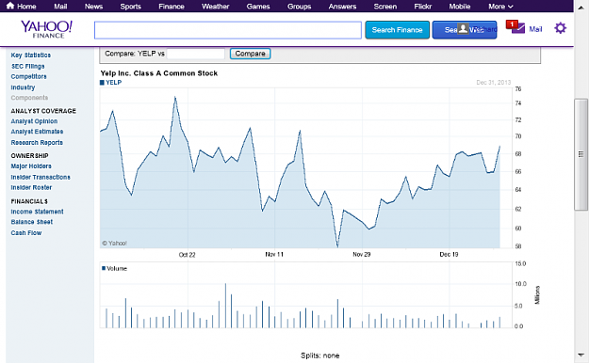Click the Millions axis label

537,294
